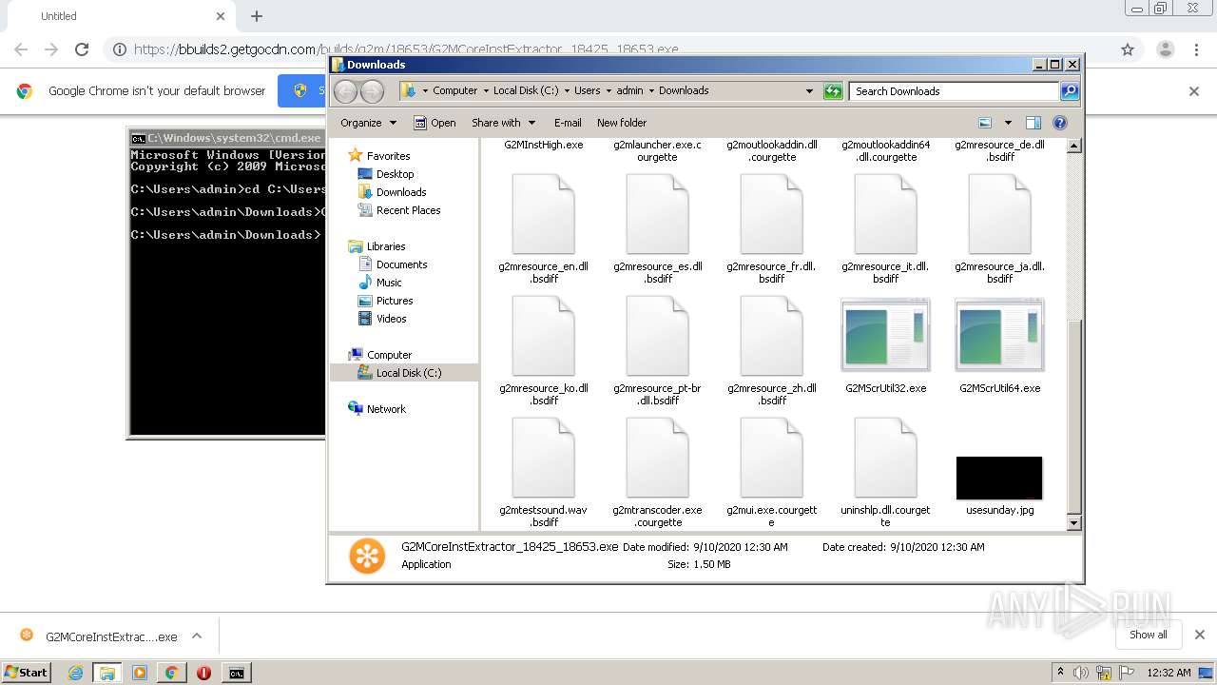Click the New folder button
The image size is (1217, 685).
pos(622,123)
